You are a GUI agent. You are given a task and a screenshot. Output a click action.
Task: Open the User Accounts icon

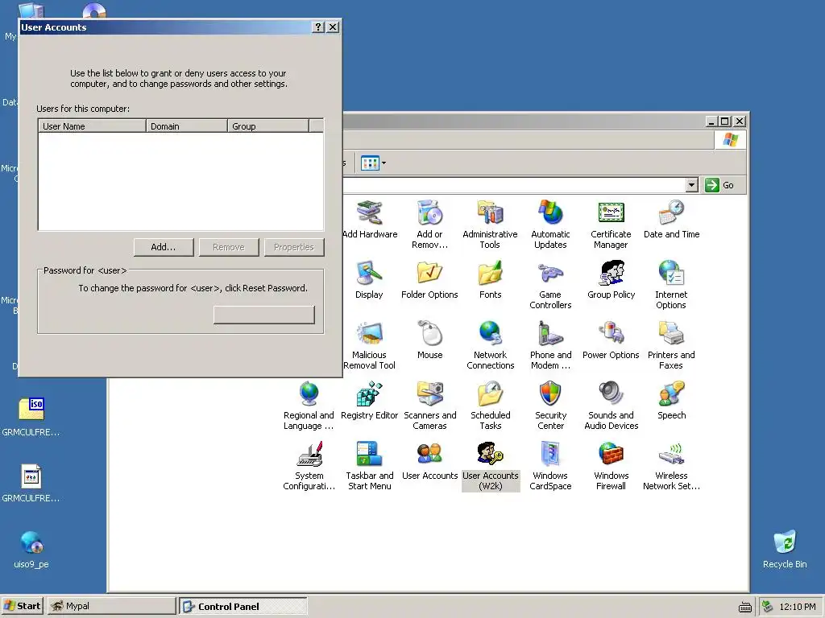click(x=430, y=454)
